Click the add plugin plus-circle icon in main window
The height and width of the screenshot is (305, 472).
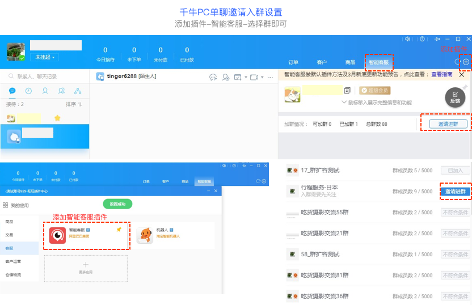coord(466,62)
